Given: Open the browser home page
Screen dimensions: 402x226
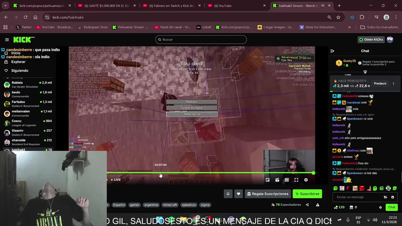Looking at the screenshot, I should click(35, 17).
